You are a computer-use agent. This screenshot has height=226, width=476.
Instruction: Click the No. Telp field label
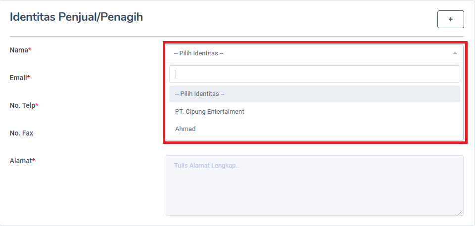click(x=22, y=105)
